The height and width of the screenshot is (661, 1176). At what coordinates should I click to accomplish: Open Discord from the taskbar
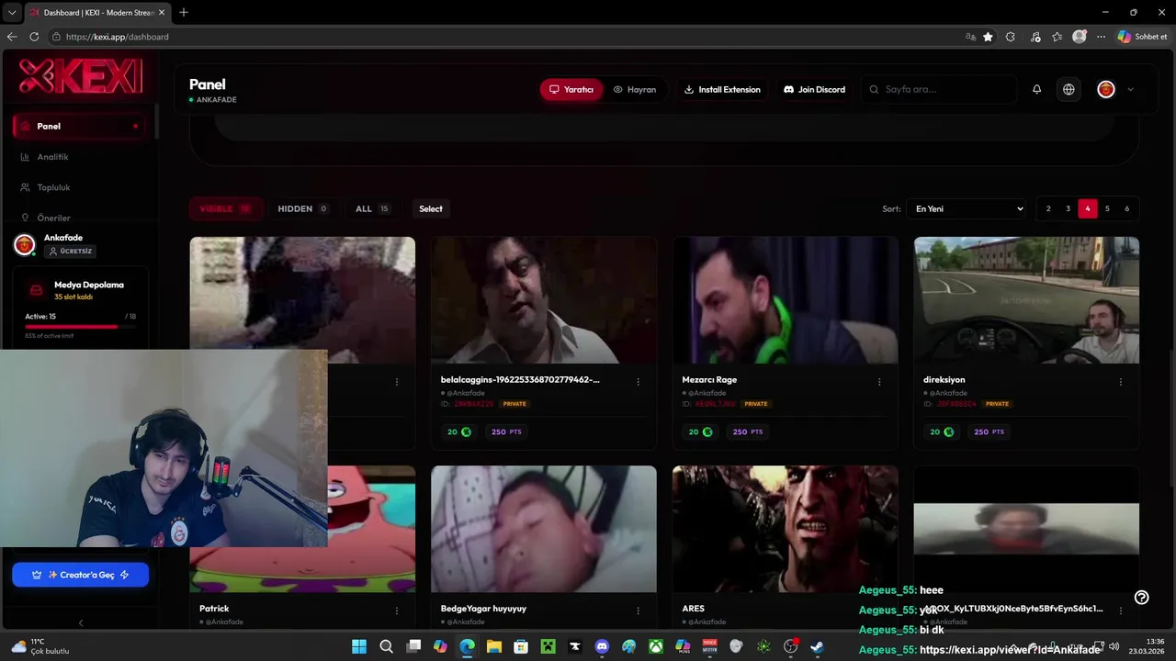(602, 646)
